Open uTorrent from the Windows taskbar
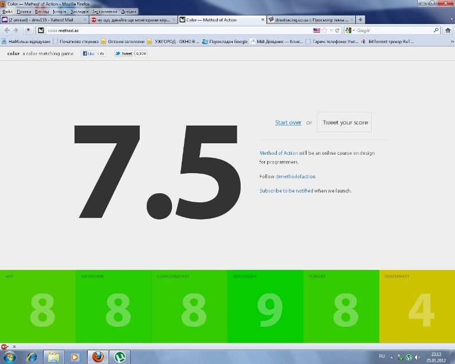Image resolution: width=455 pixels, height=364 pixels. click(120, 357)
